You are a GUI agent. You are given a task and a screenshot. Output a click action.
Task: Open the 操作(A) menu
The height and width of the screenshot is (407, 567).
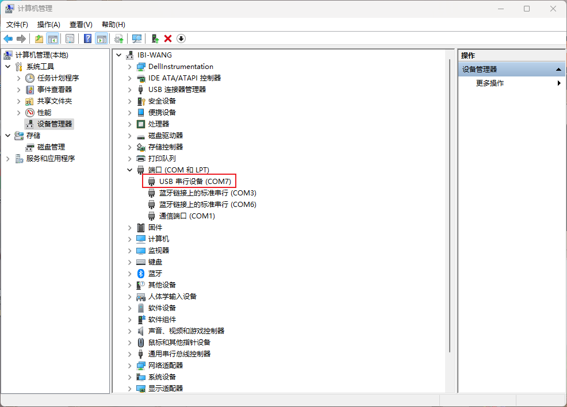pos(48,25)
